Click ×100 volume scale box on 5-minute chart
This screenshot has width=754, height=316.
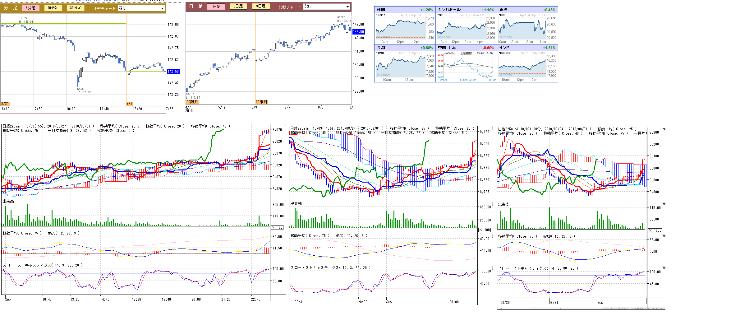(x=277, y=227)
